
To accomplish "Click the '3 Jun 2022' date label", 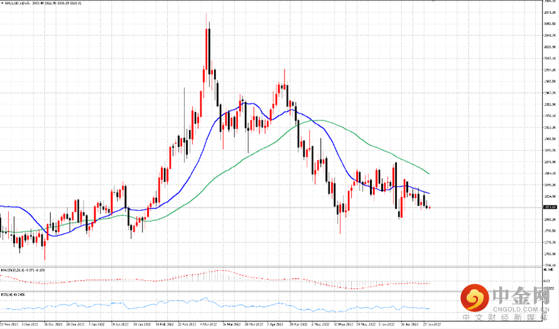I will point(387,325).
